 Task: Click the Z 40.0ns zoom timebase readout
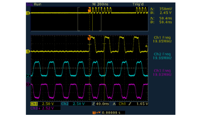[101, 104]
